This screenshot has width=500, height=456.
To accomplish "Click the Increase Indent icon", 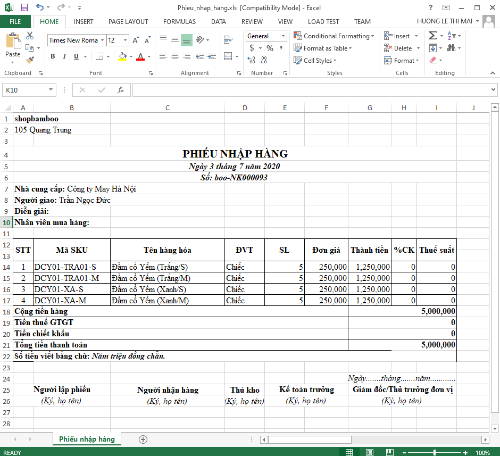I will (x=212, y=56).
